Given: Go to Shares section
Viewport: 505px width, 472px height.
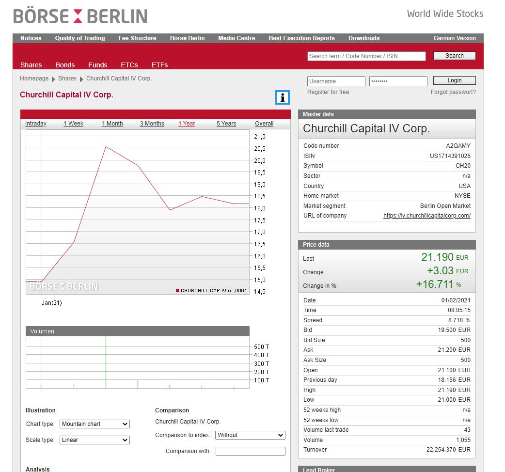Looking at the screenshot, I should 31,65.
